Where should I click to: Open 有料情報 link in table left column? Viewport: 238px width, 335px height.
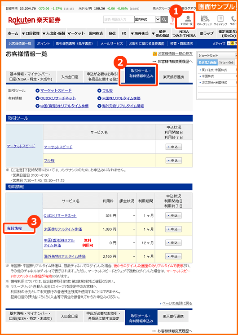14,228
